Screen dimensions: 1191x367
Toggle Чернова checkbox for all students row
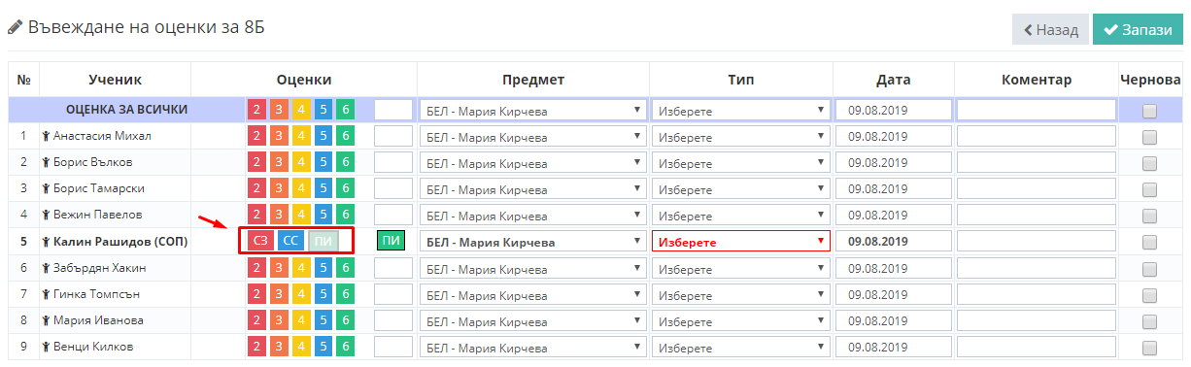[x=1149, y=111]
